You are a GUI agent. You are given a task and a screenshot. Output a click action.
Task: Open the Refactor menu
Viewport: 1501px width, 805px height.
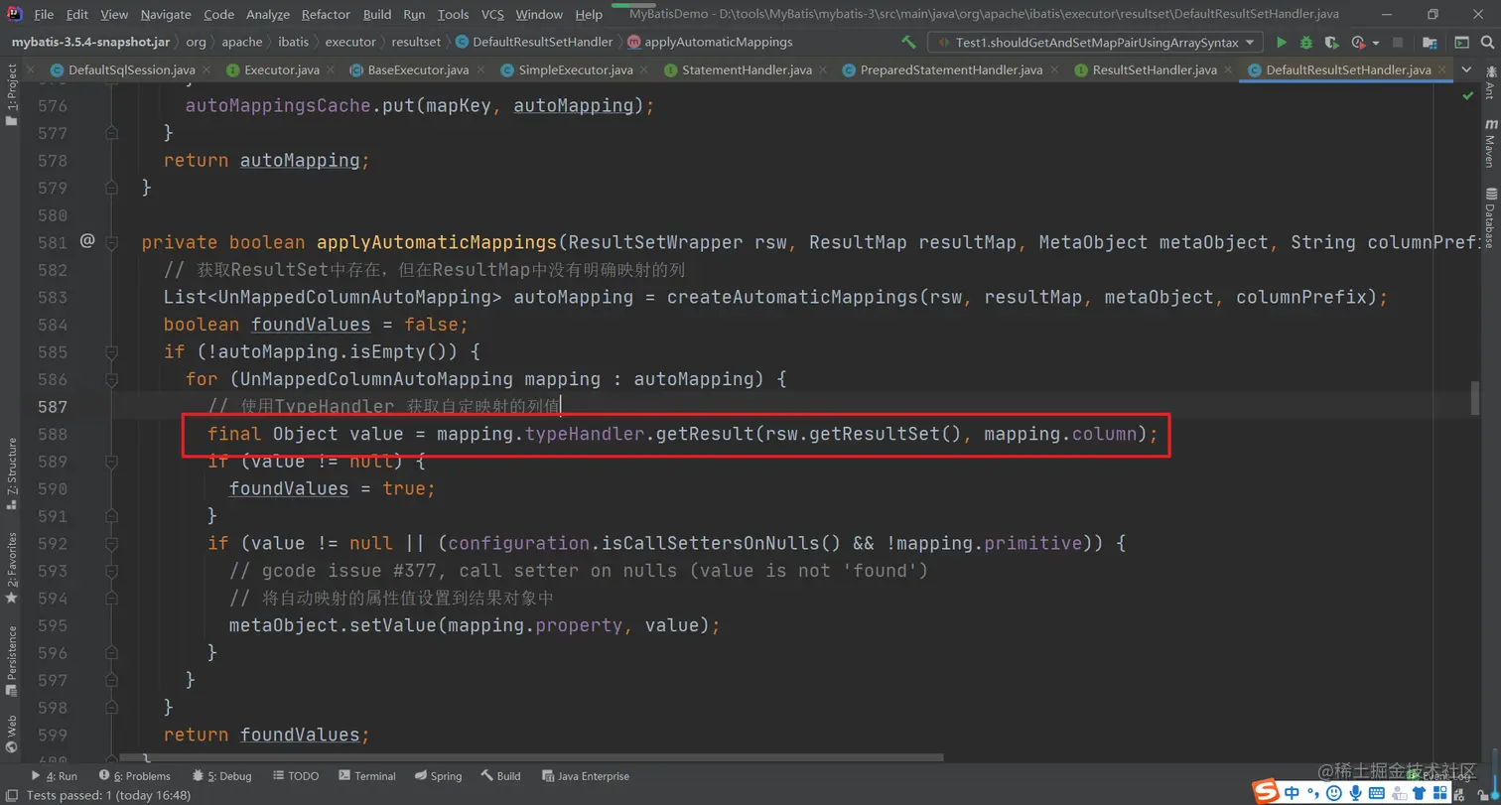tap(326, 15)
